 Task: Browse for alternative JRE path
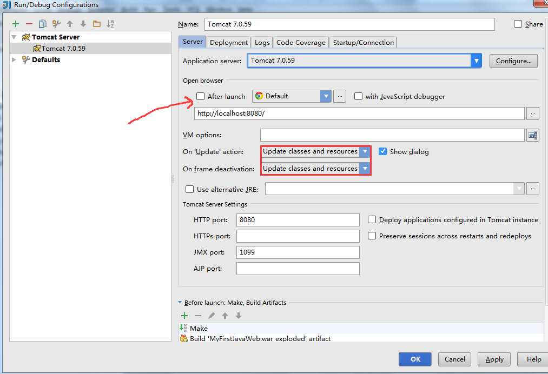(x=533, y=189)
